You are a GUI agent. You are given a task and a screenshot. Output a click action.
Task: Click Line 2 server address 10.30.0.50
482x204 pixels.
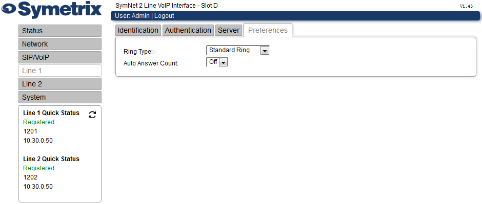coord(38,187)
